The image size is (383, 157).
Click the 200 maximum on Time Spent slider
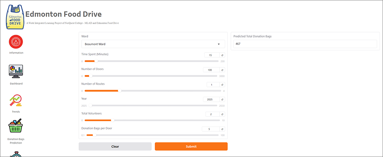click(x=223, y=61)
